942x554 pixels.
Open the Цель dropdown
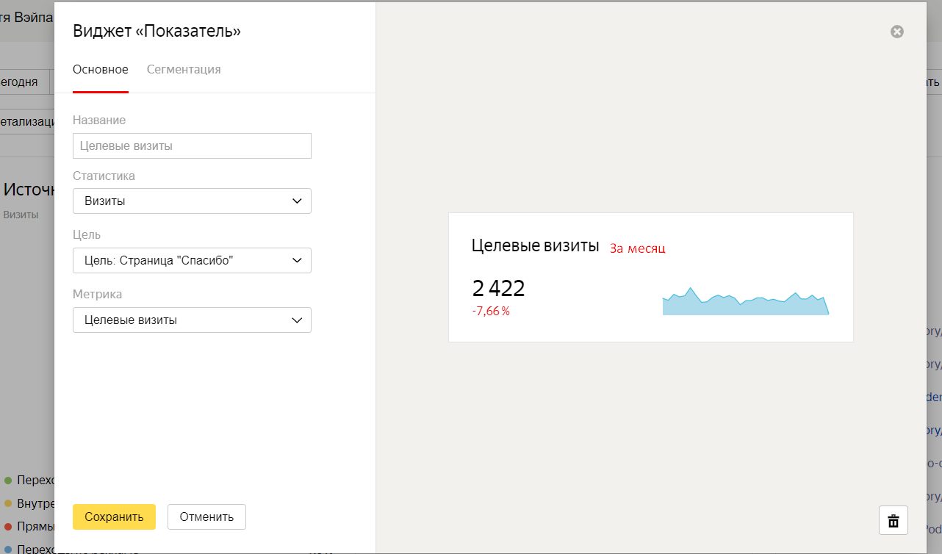click(x=192, y=261)
